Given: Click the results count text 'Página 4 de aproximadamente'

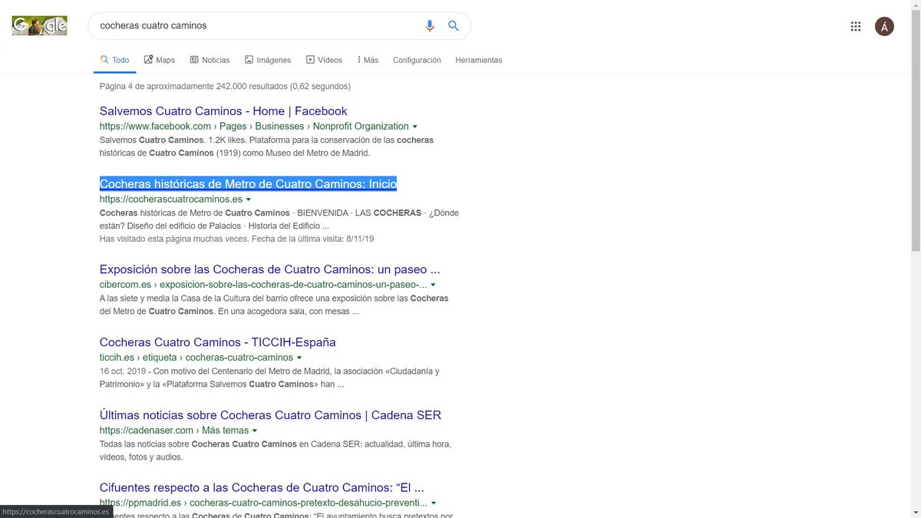Looking at the screenshot, I should click(225, 87).
